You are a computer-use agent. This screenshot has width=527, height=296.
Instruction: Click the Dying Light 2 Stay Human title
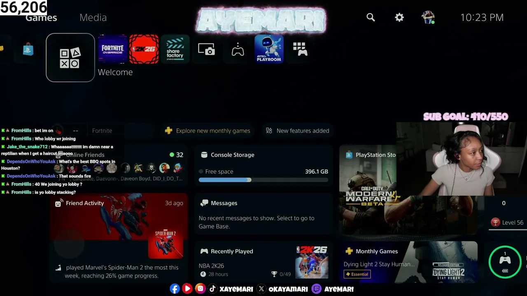point(379,264)
